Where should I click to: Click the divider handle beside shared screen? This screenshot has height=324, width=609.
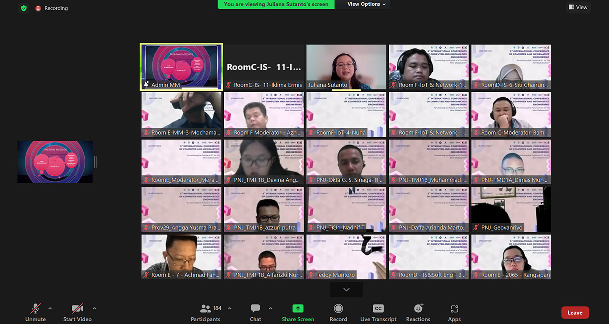pyautogui.click(x=95, y=162)
